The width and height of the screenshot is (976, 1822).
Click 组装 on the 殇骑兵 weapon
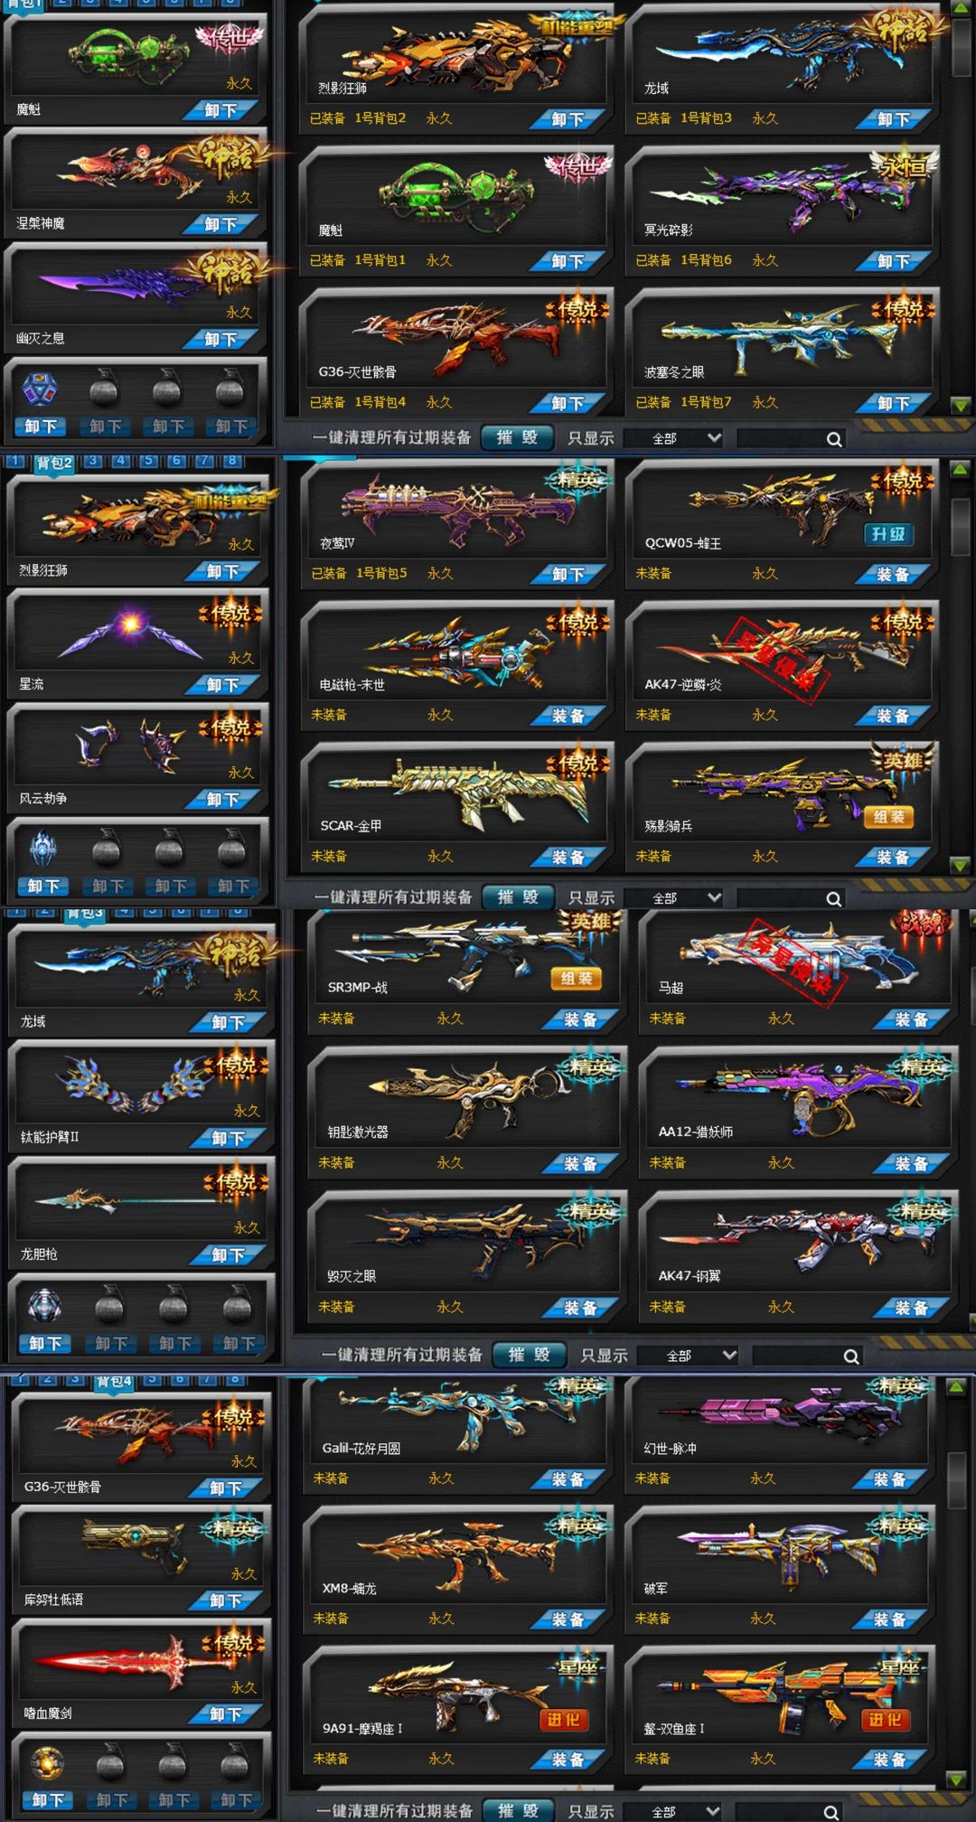(889, 817)
